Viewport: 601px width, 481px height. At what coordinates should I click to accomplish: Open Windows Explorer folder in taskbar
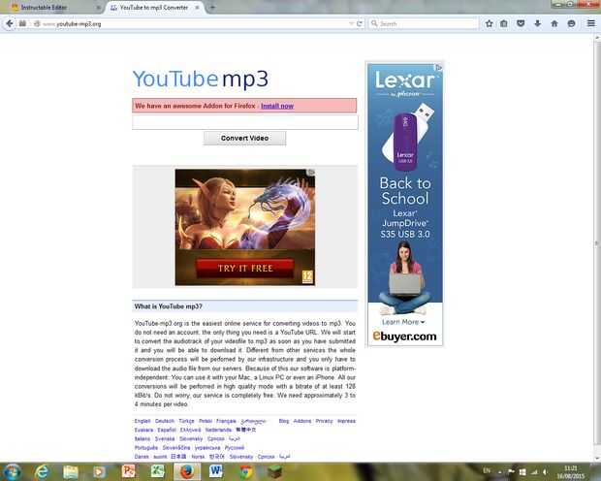pyautogui.click(x=71, y=472)
